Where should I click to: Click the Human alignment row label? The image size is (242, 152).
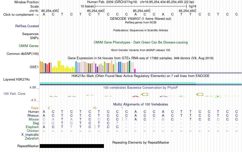pos(33,112)
